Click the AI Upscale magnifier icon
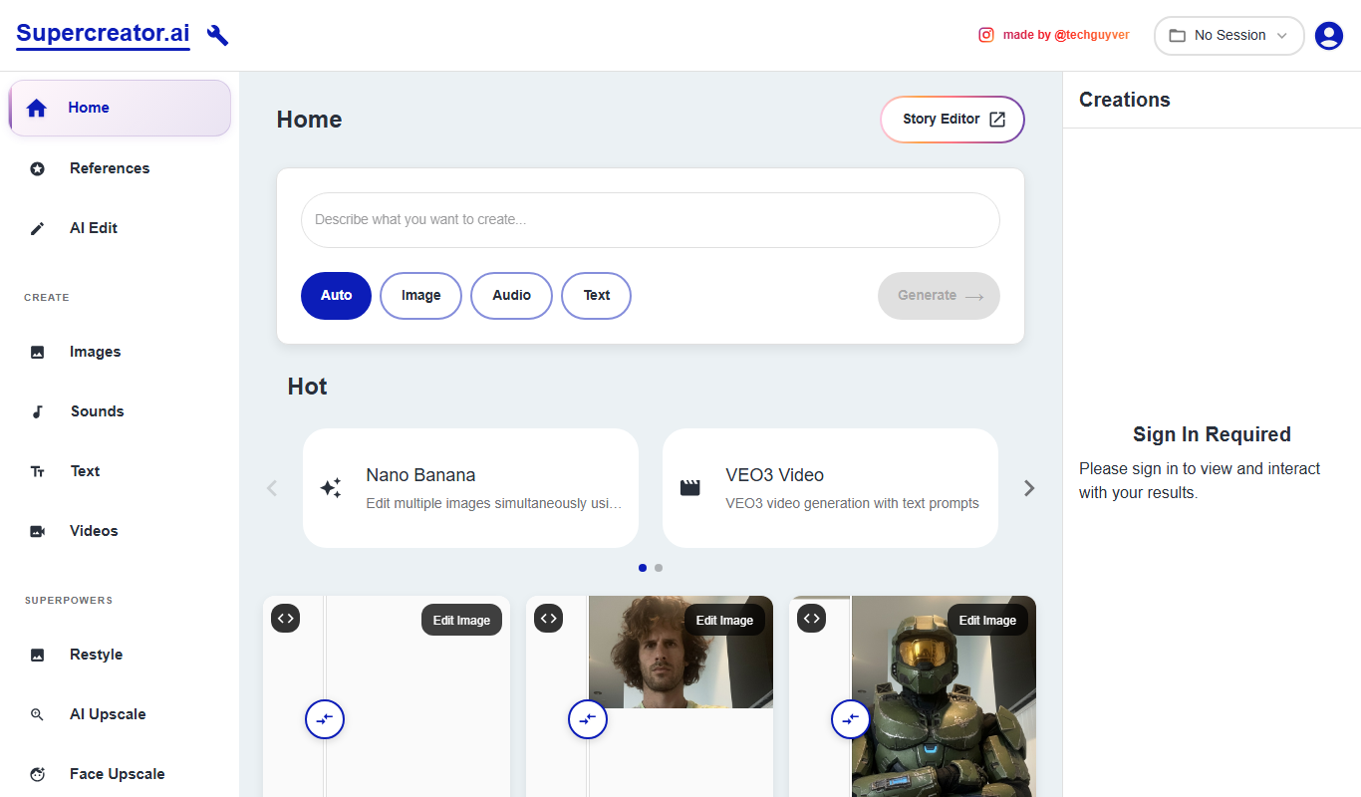 pos(38,714)
